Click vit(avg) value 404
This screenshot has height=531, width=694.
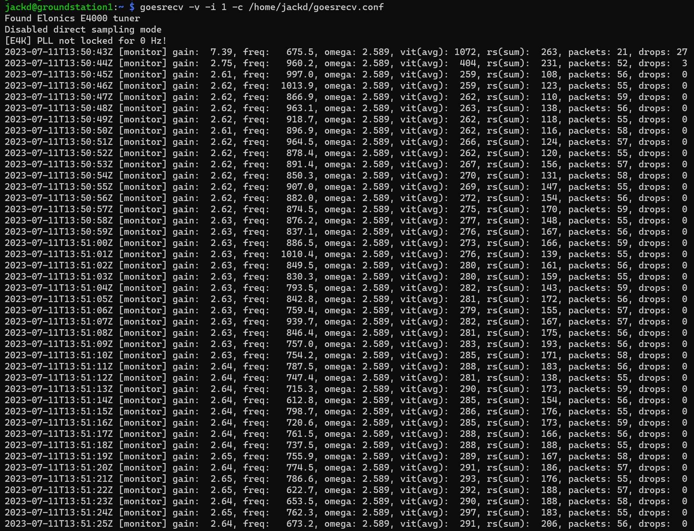tap(468, 63)
